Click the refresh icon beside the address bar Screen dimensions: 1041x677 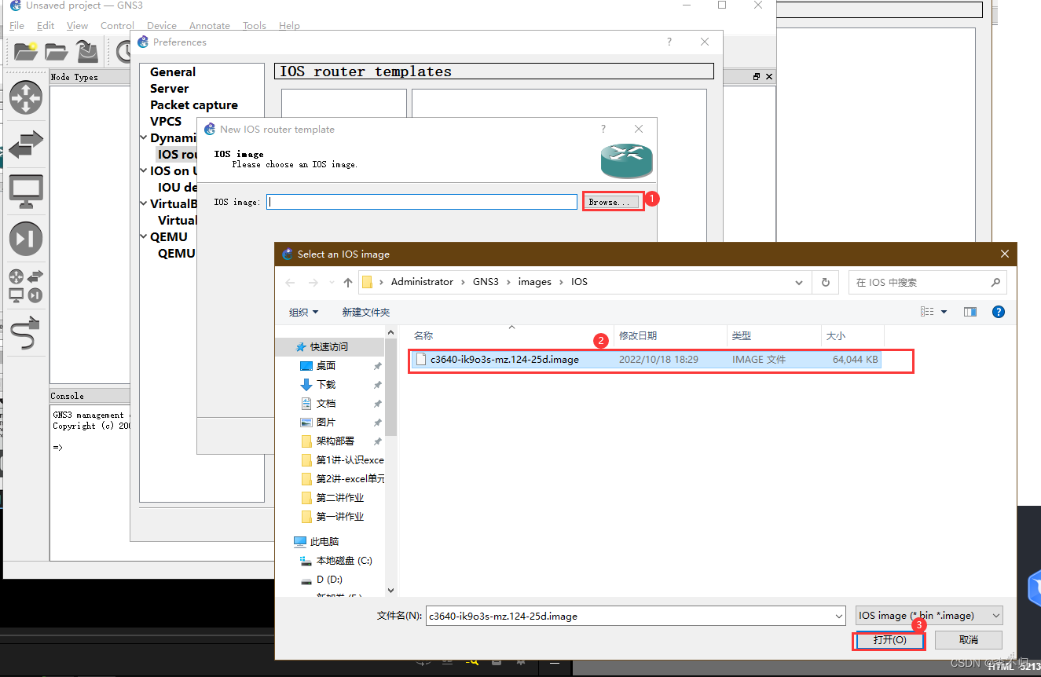825,282
